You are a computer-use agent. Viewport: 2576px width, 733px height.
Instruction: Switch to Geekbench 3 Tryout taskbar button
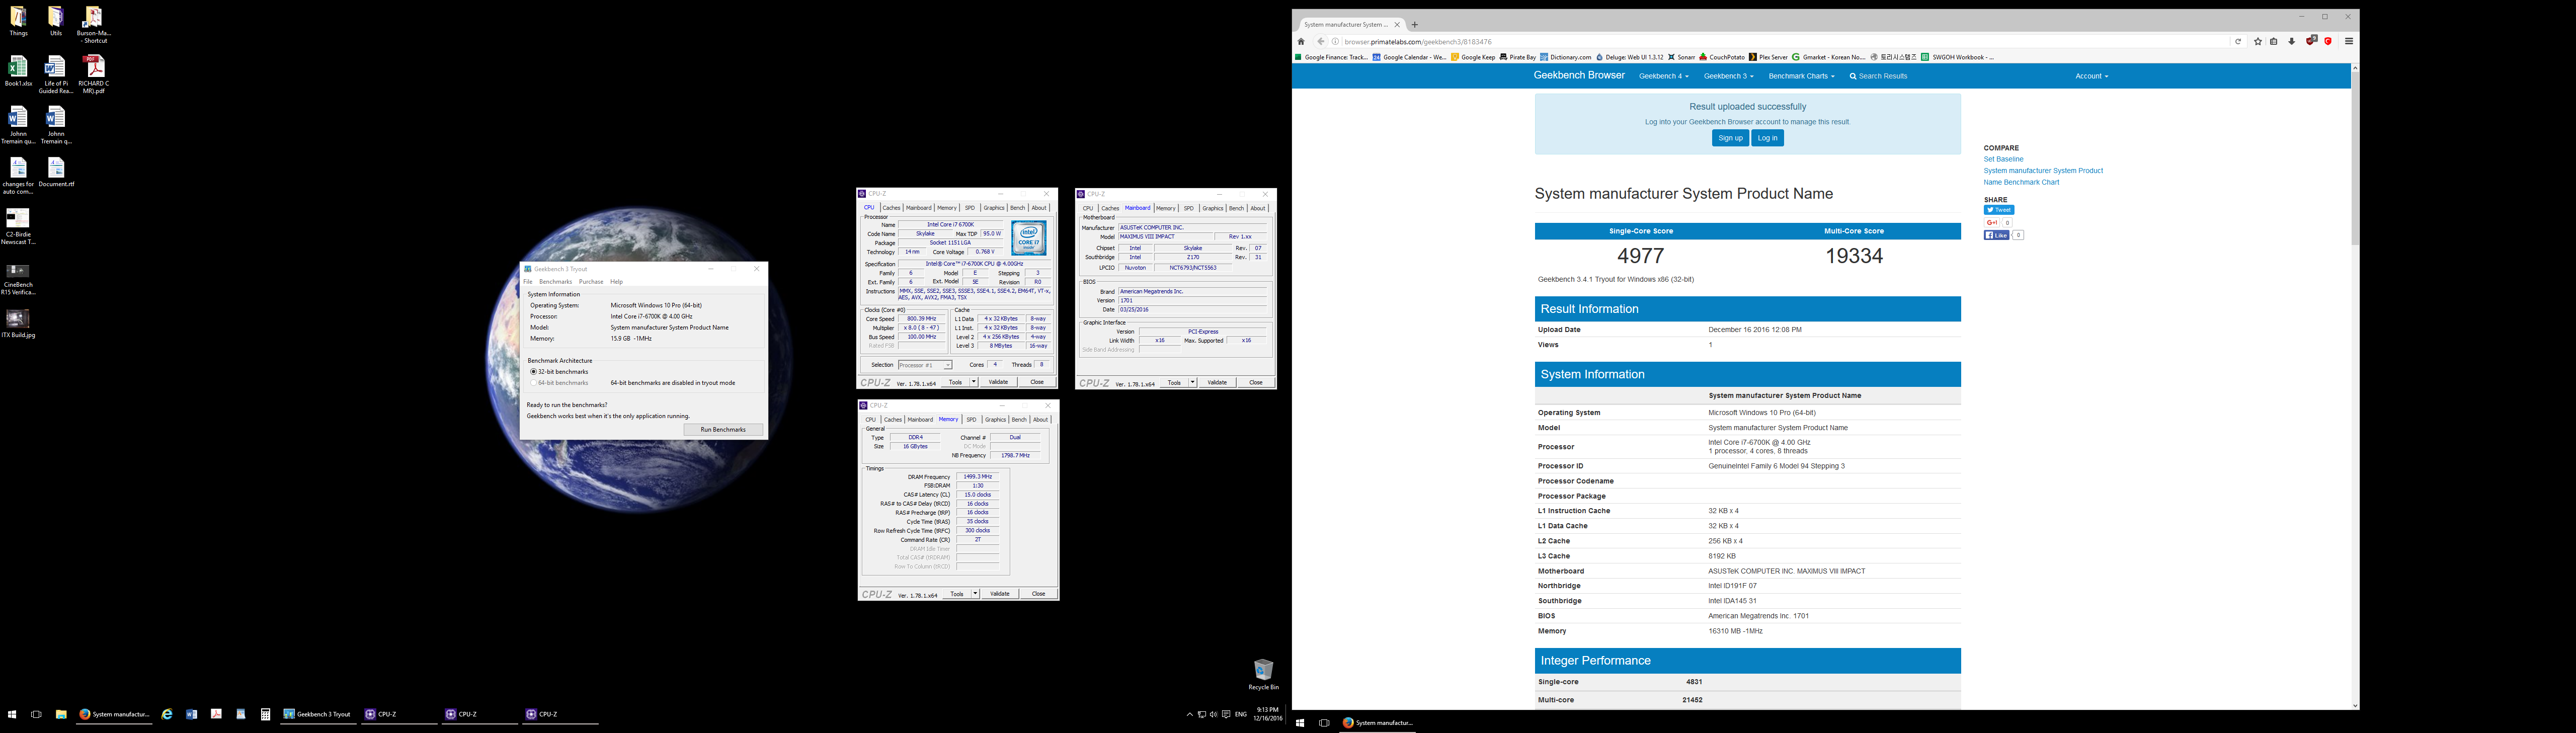point(319,714)
